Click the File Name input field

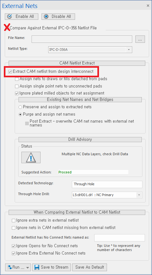point(82,39)
